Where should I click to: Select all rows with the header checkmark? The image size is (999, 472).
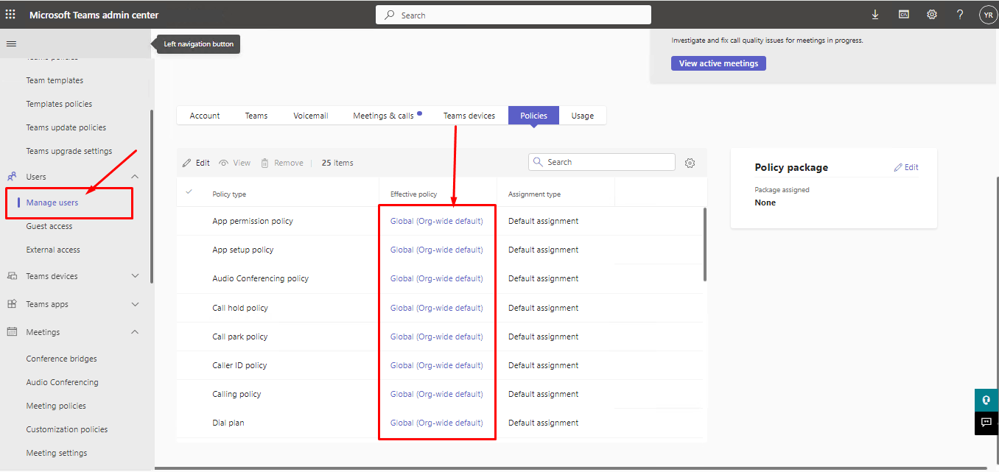pos(189,191)
